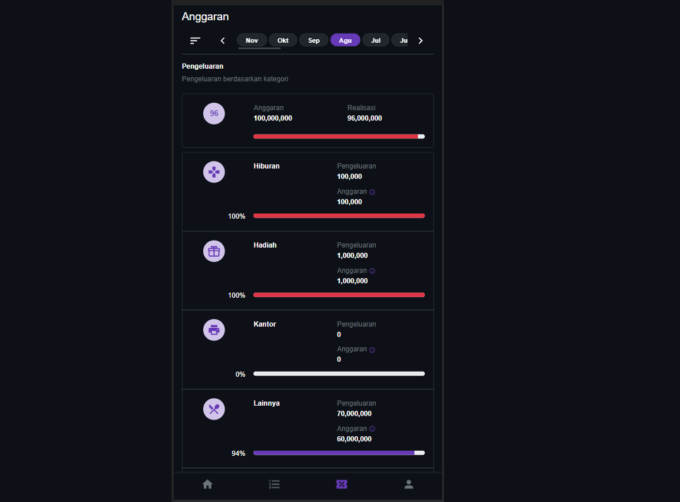Click info icon next to Lainnya Anggaran
Viewport: 680px width, 502px height.
pos(372,429)
